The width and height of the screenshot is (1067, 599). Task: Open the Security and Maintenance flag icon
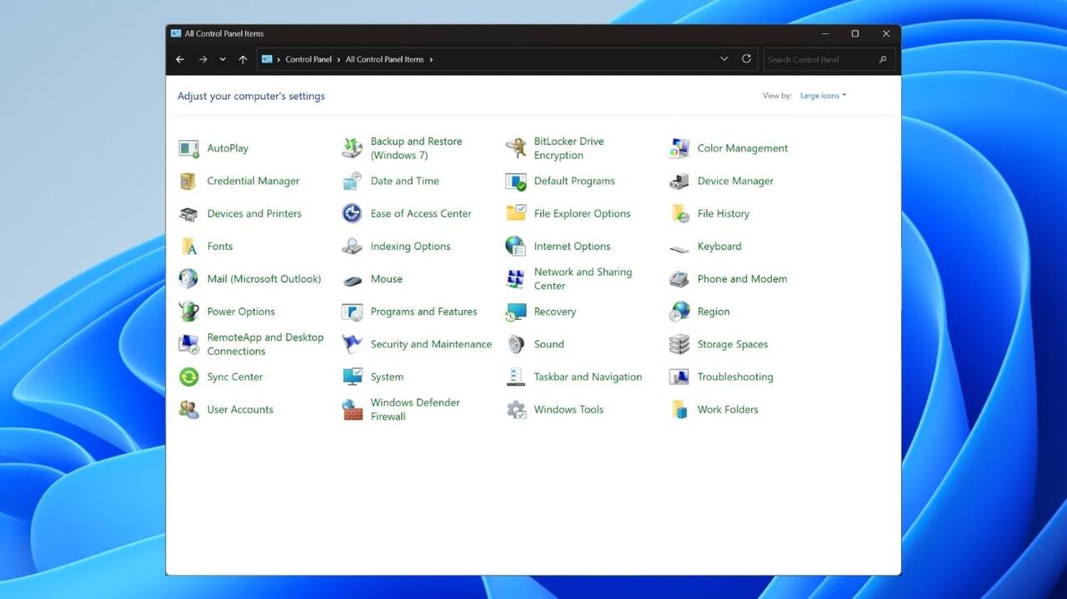pos(353,344)
